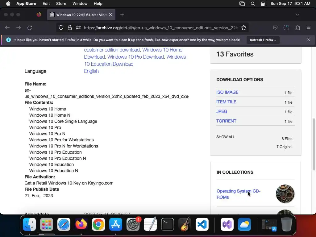Image resolution: width=316 pixels, height=237 pixels.
Task: Close the Windows 10 22H2 tab
Action: coord(110,15)
